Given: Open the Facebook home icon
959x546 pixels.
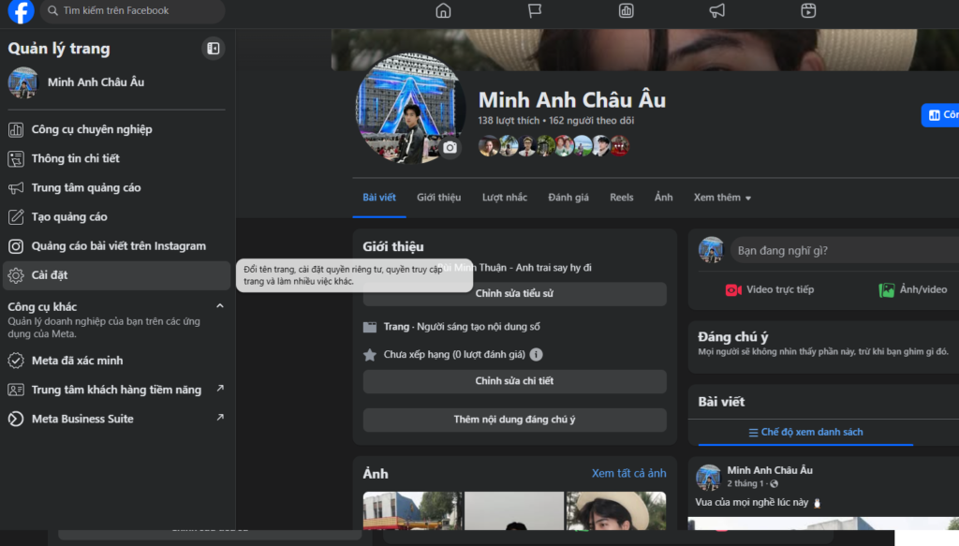Looking at the screenshot, I should click(442, 11).
